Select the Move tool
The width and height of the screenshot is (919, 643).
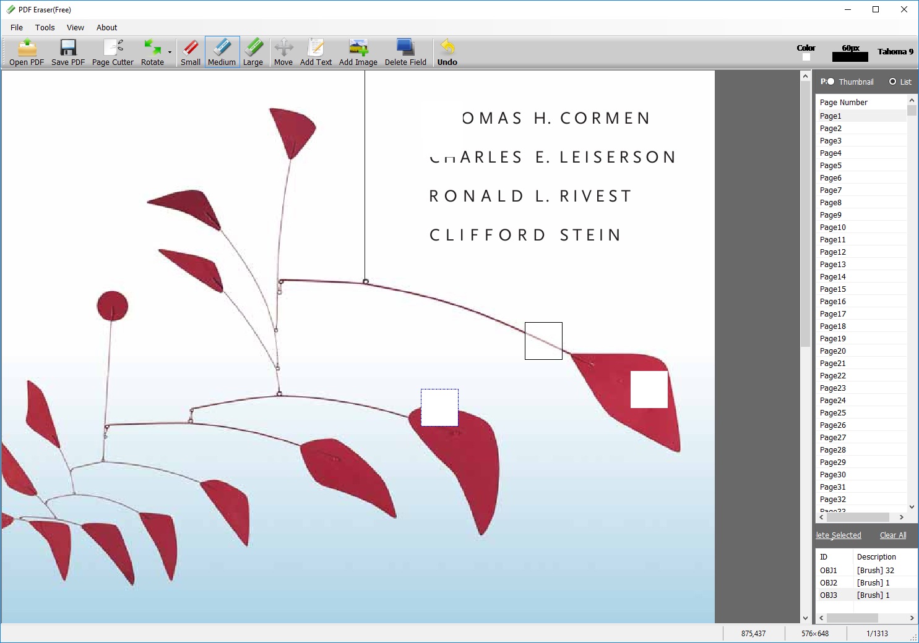click(x=283, y=52)
